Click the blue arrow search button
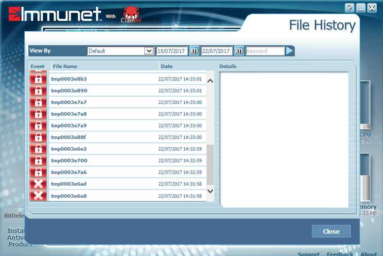The height and width of the screenshot is (256, 383). coord(290,51)
